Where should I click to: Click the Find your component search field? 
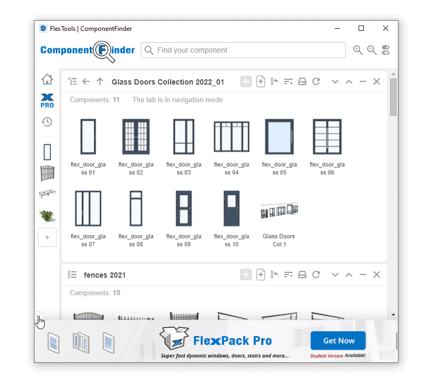pyautogui.click(x=243, y=50)
